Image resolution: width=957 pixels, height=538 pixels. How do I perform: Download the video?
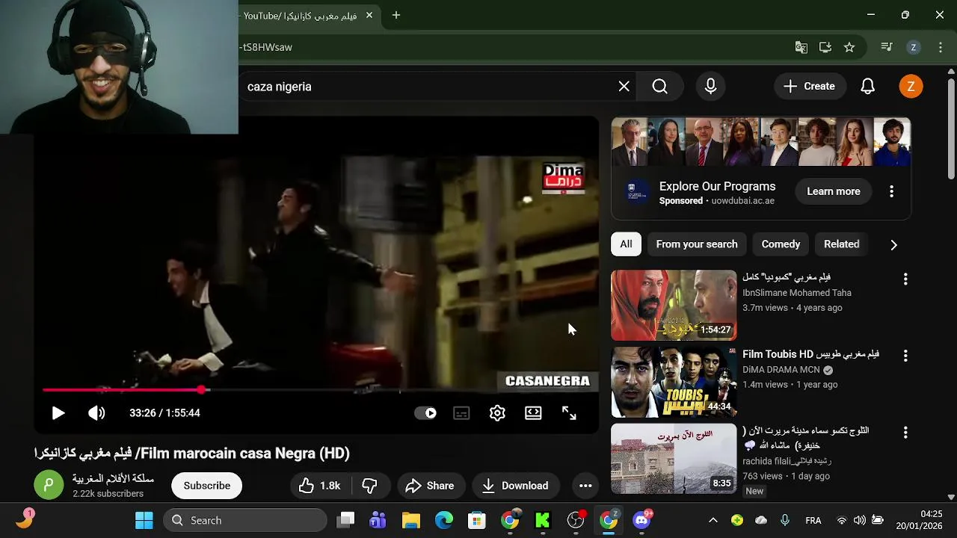click(515, 486)
